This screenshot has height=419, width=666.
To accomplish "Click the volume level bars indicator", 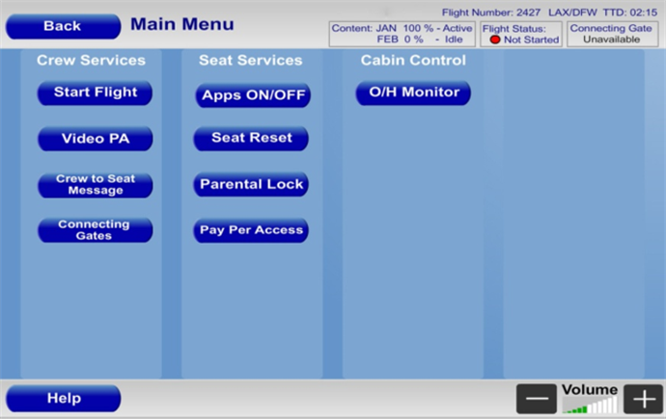I will pos(589,406).
